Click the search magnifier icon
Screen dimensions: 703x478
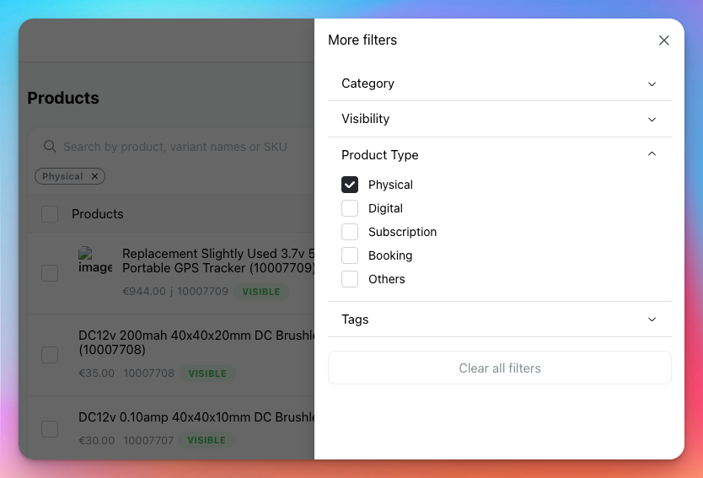[x=50, y=147]
